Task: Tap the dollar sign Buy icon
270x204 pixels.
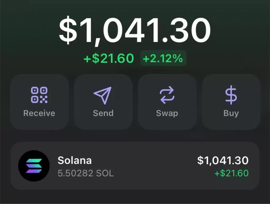Action: pos(231,95)
